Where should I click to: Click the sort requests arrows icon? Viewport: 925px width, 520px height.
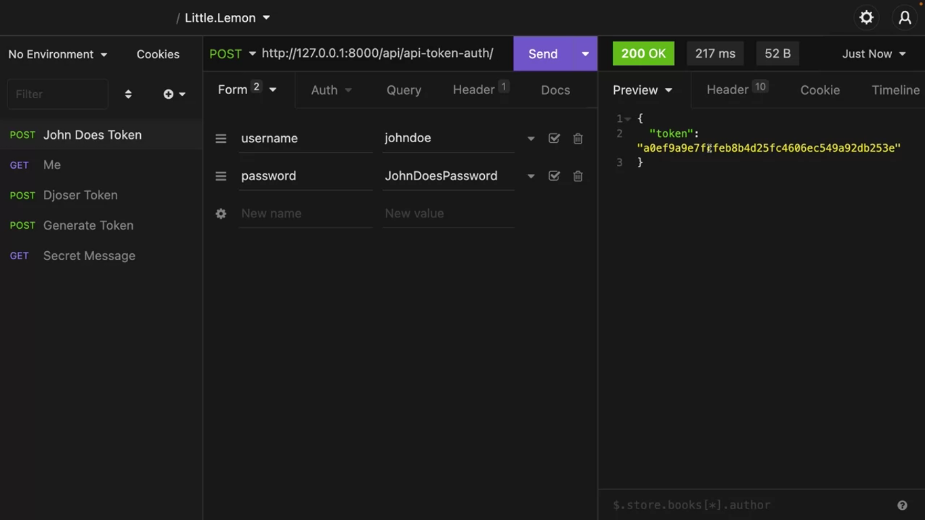coord(128,94)
